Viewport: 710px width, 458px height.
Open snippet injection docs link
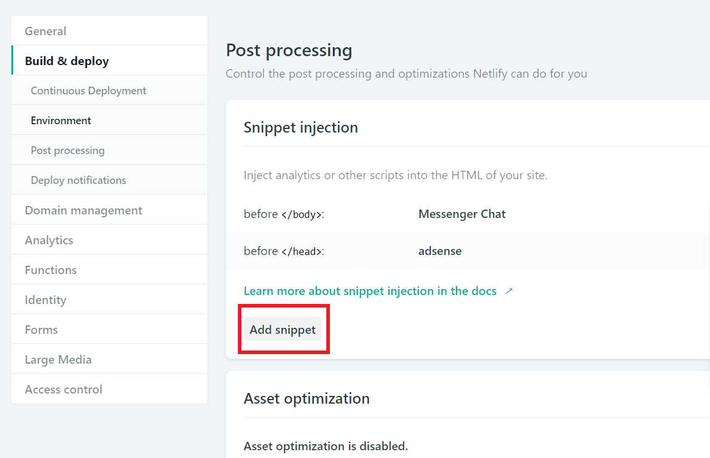[370, 291]
